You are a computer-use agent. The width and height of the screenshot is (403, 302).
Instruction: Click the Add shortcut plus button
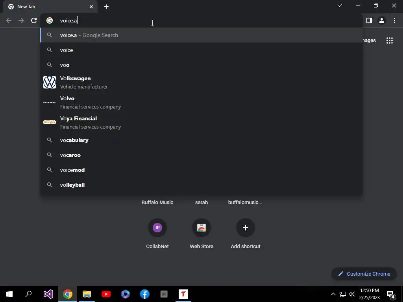(x=246, y=228)
